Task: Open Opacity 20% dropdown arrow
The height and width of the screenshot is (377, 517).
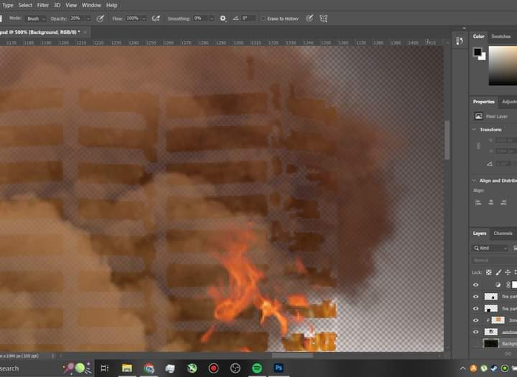Action: click(x=88, y=19)
